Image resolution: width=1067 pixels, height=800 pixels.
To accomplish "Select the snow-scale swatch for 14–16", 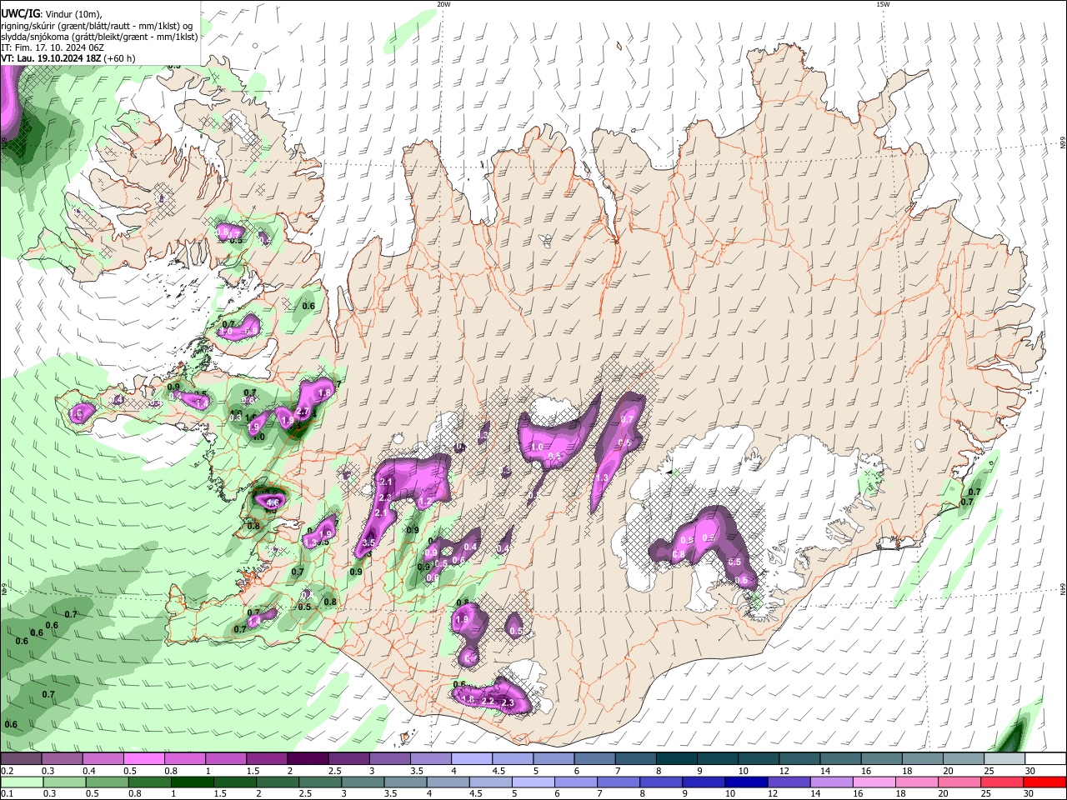I will (x=839, y=759).
